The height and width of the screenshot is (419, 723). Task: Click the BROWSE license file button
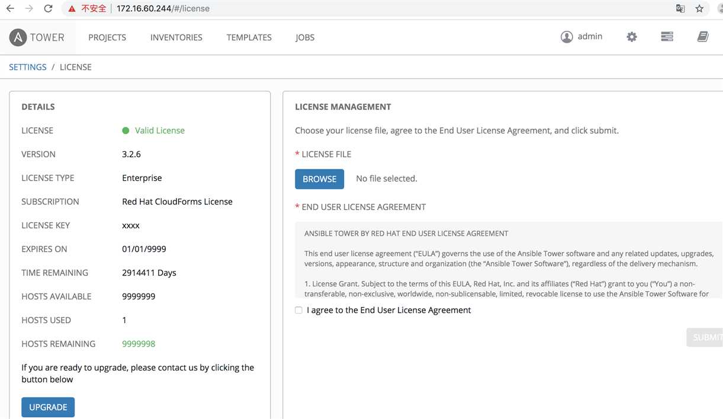pos(320,179)
